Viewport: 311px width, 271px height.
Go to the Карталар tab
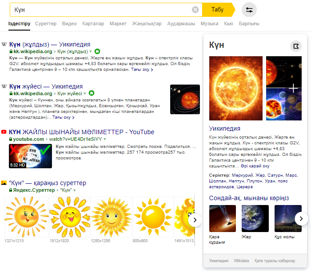[93, 23]
